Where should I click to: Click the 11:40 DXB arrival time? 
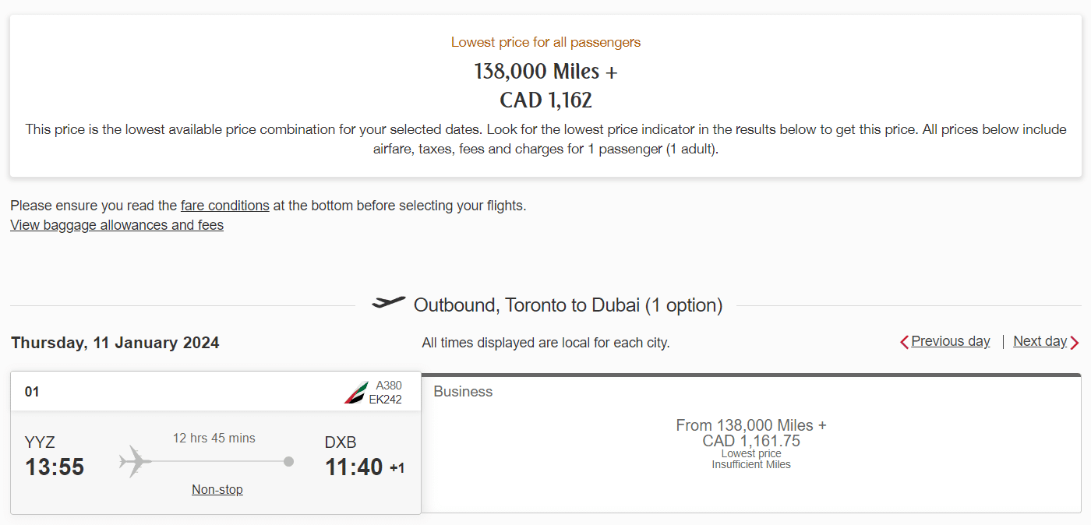coord(354,467)
